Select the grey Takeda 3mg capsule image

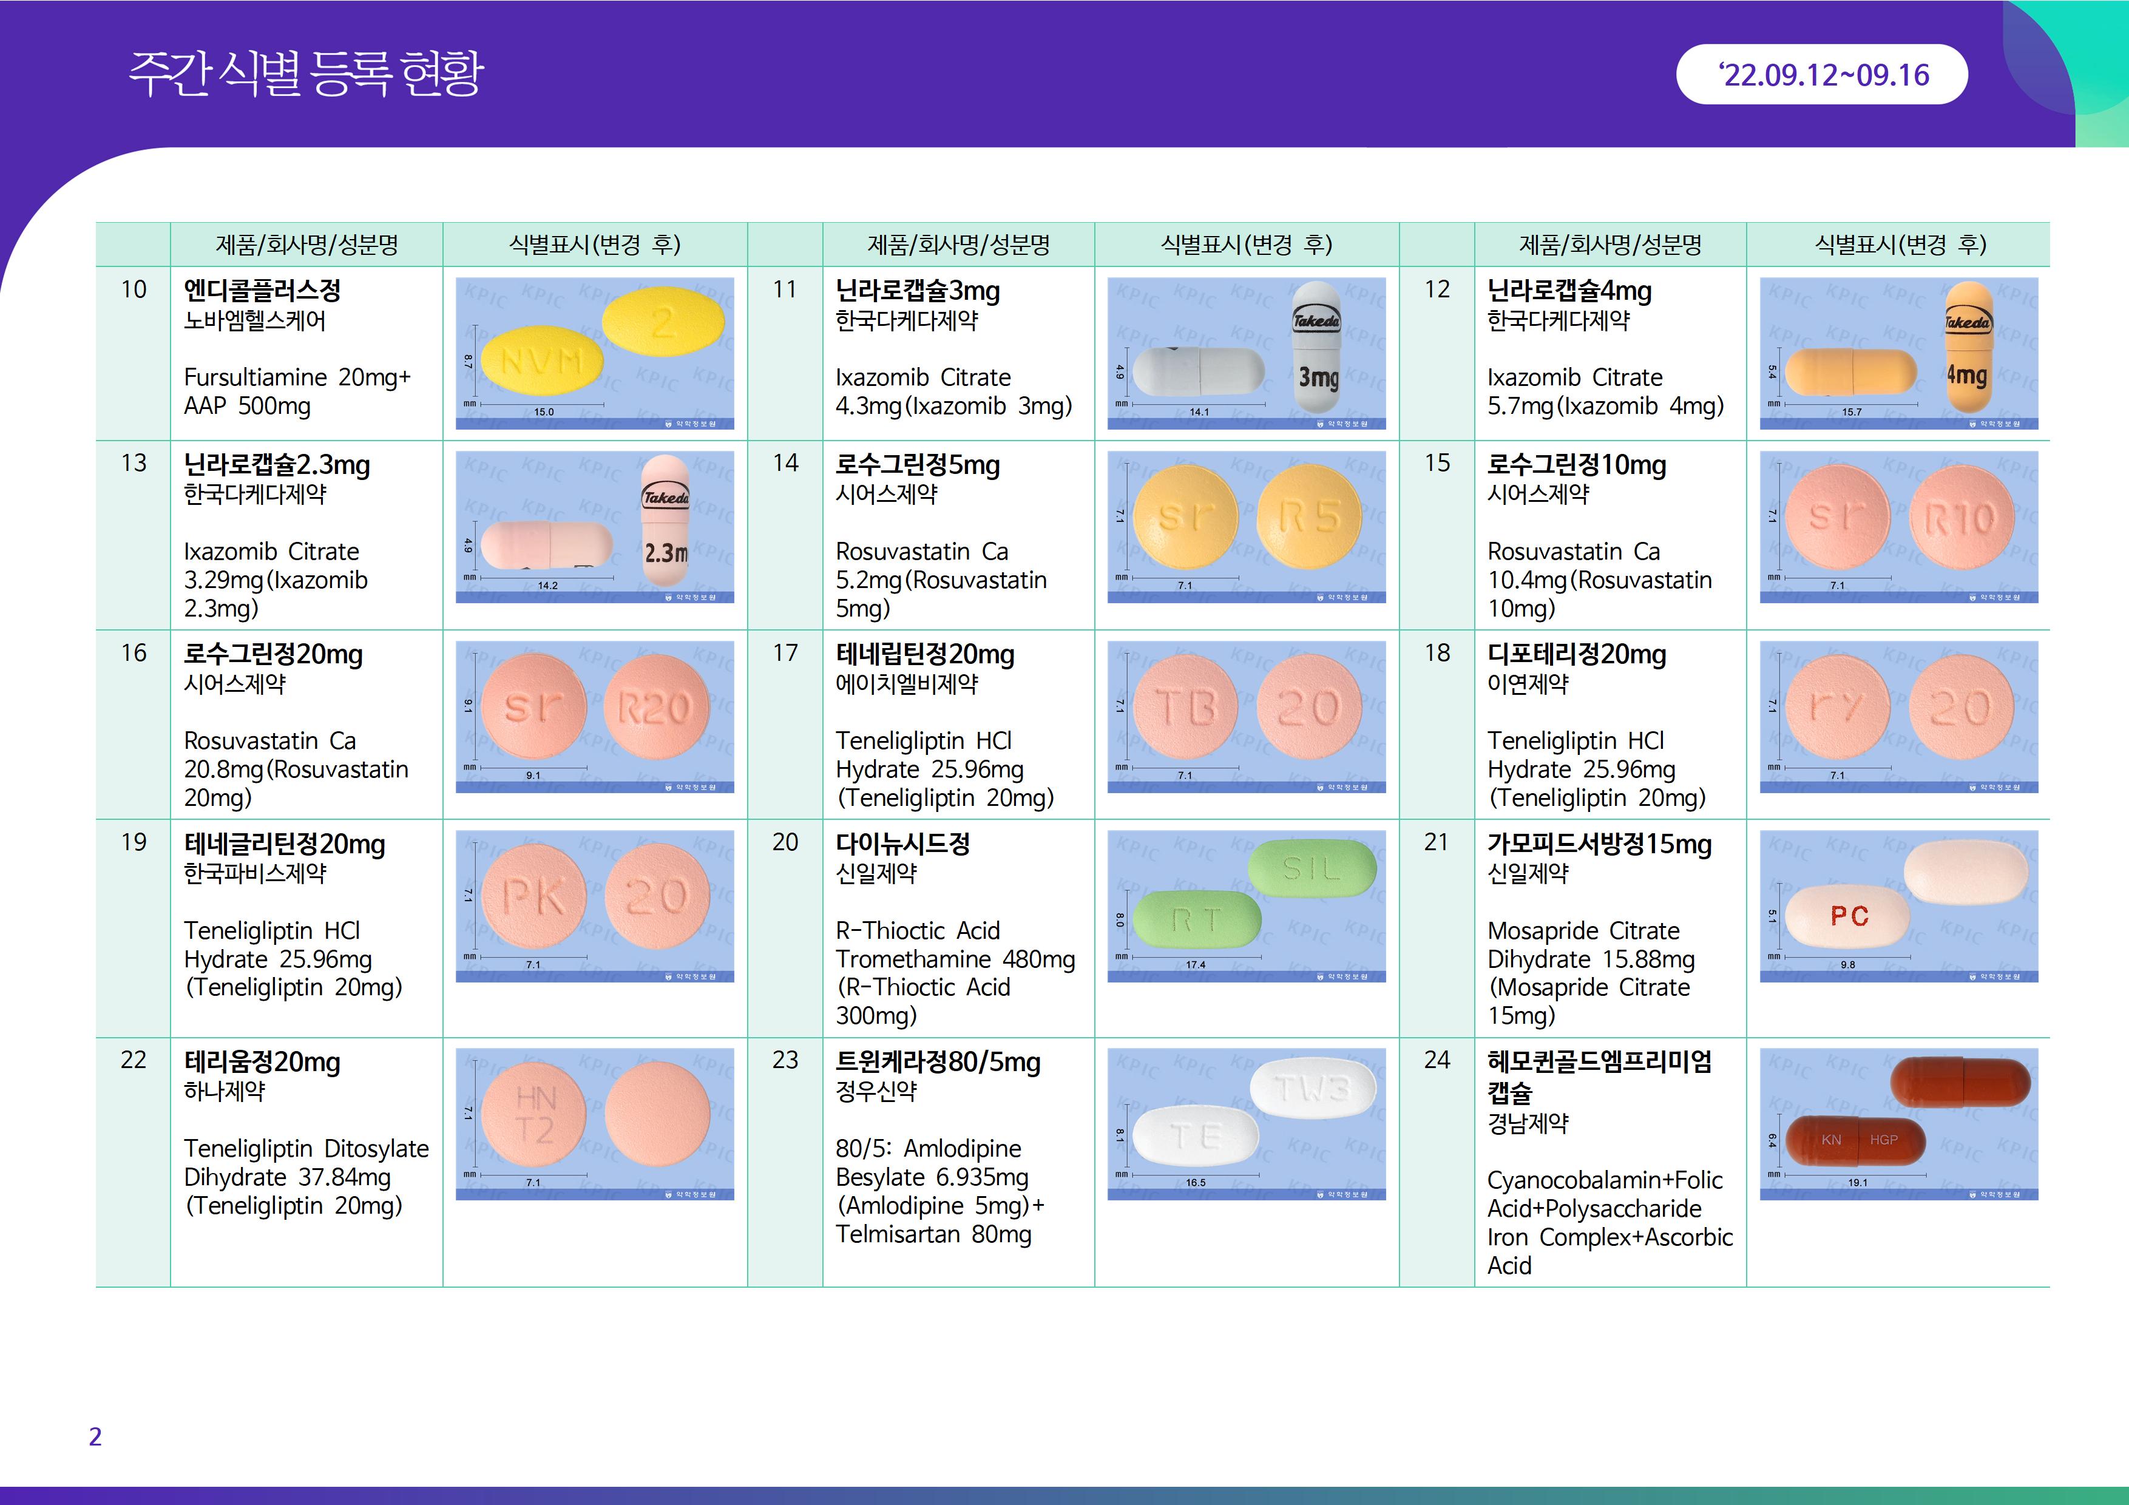tap(1246, 353)
